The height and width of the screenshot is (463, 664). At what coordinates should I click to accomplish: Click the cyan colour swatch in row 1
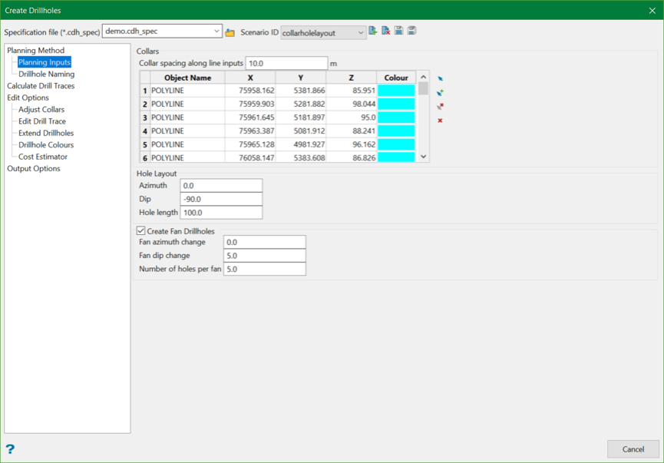coord(396,91)
